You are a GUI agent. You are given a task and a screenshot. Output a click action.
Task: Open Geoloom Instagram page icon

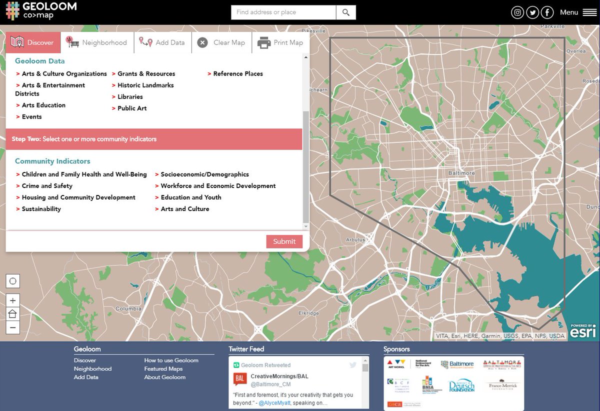click(x=518, y=12)
